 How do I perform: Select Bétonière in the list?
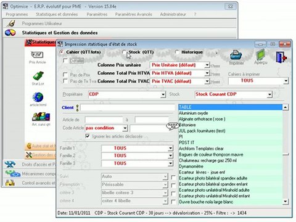coord(230,125)
